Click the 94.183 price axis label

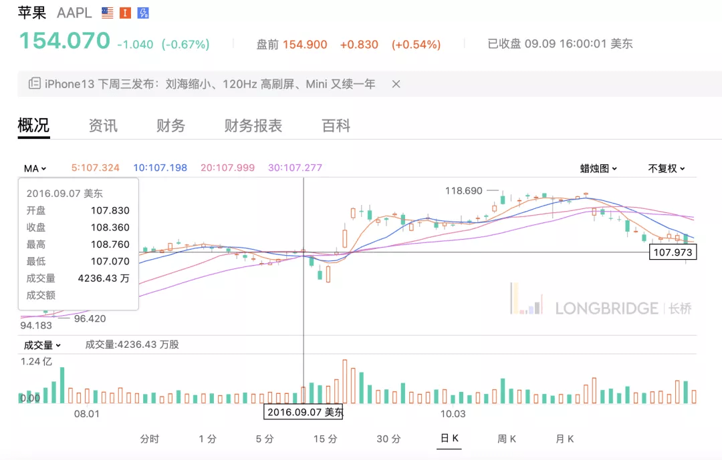[x=36, y=326]
